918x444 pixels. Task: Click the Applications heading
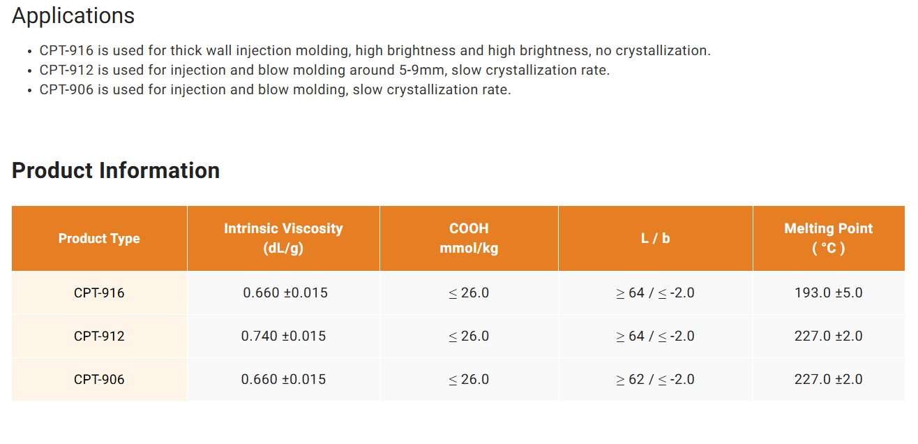coord(73,16)
